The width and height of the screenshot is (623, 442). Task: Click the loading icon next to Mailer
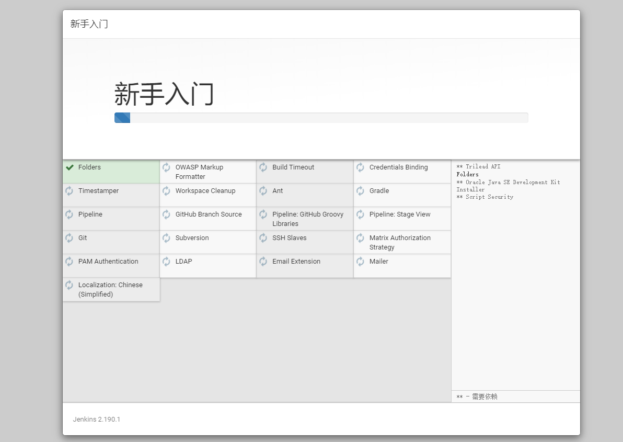360,262
